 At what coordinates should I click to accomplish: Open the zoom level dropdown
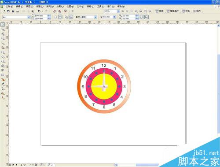coord(118,11)
